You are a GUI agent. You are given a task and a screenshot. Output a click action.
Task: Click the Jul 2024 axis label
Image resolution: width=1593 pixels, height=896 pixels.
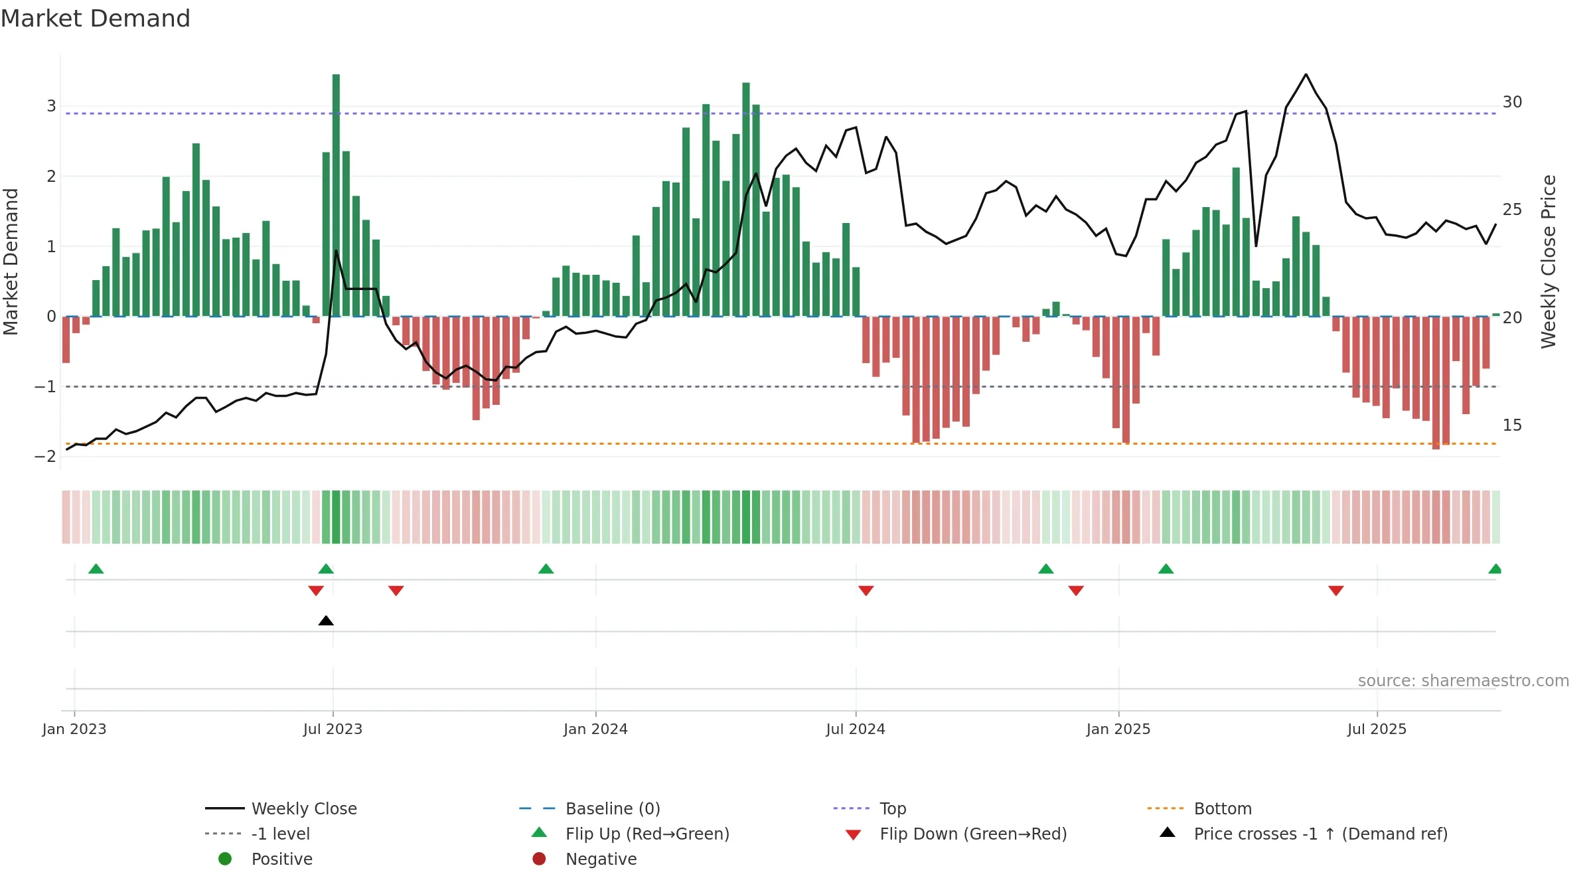[x=856, y=729]
